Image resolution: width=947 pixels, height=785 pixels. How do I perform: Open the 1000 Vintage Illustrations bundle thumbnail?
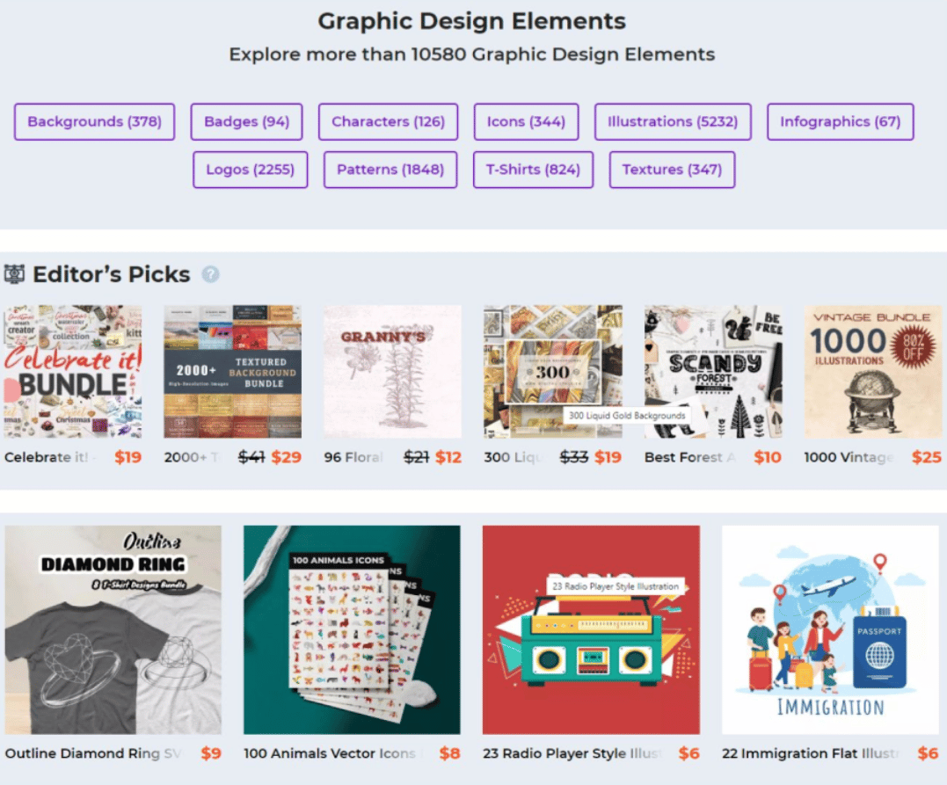tap(873, 371)
